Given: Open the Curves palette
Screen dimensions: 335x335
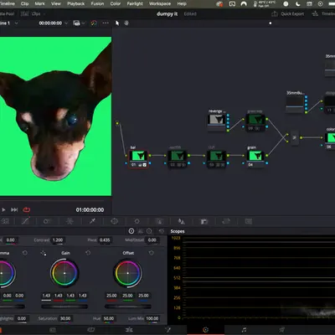Looking at the screenshot, I should pos(25,221).
